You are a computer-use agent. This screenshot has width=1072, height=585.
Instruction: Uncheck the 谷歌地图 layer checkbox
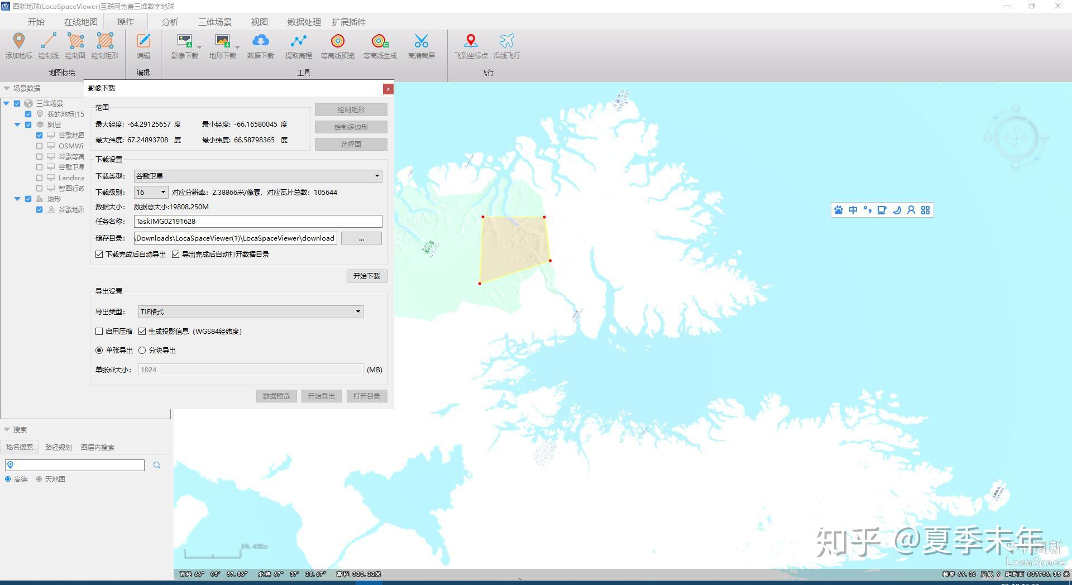pyautogui.click(x=40, y=135)
